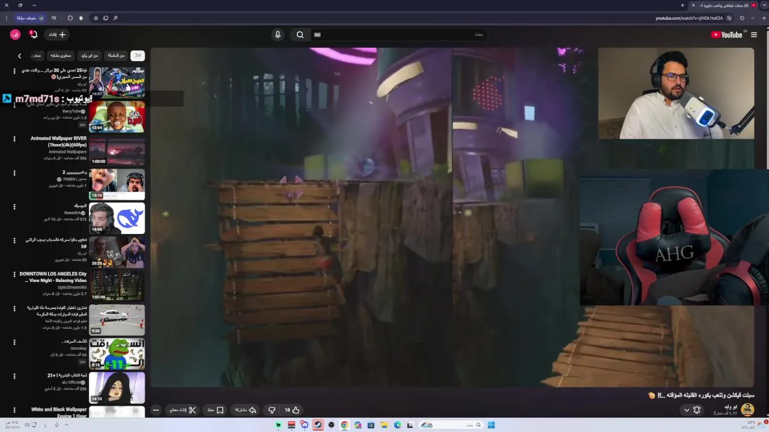Click the video player area
The image size is (769, 432).
(x=452, y=217)
